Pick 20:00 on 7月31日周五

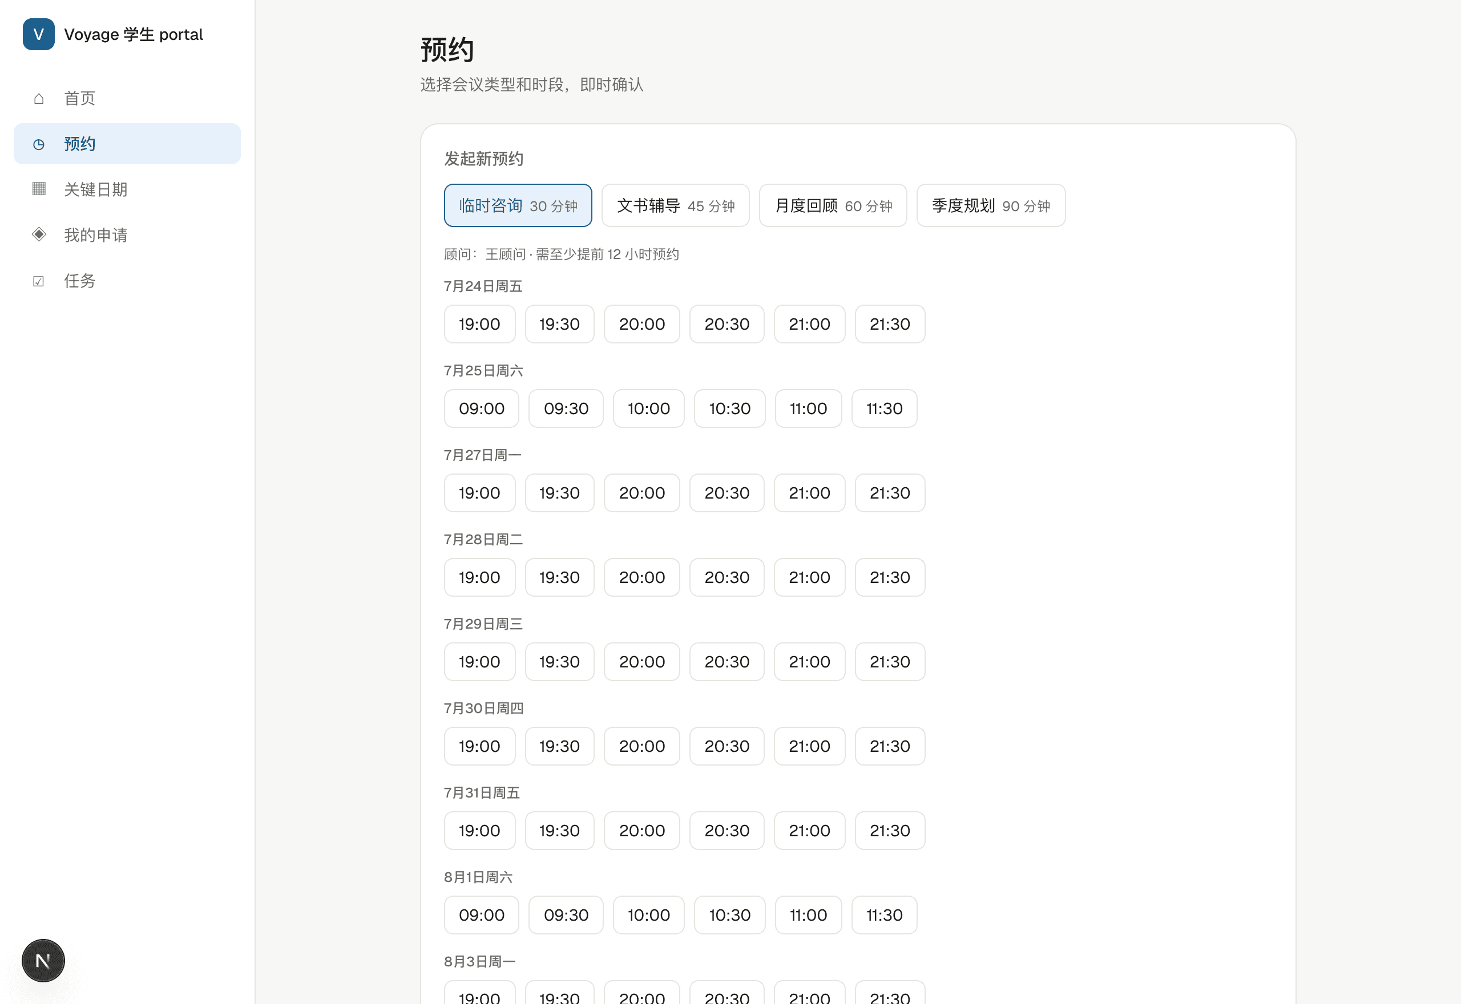click(x=642, y=831)
